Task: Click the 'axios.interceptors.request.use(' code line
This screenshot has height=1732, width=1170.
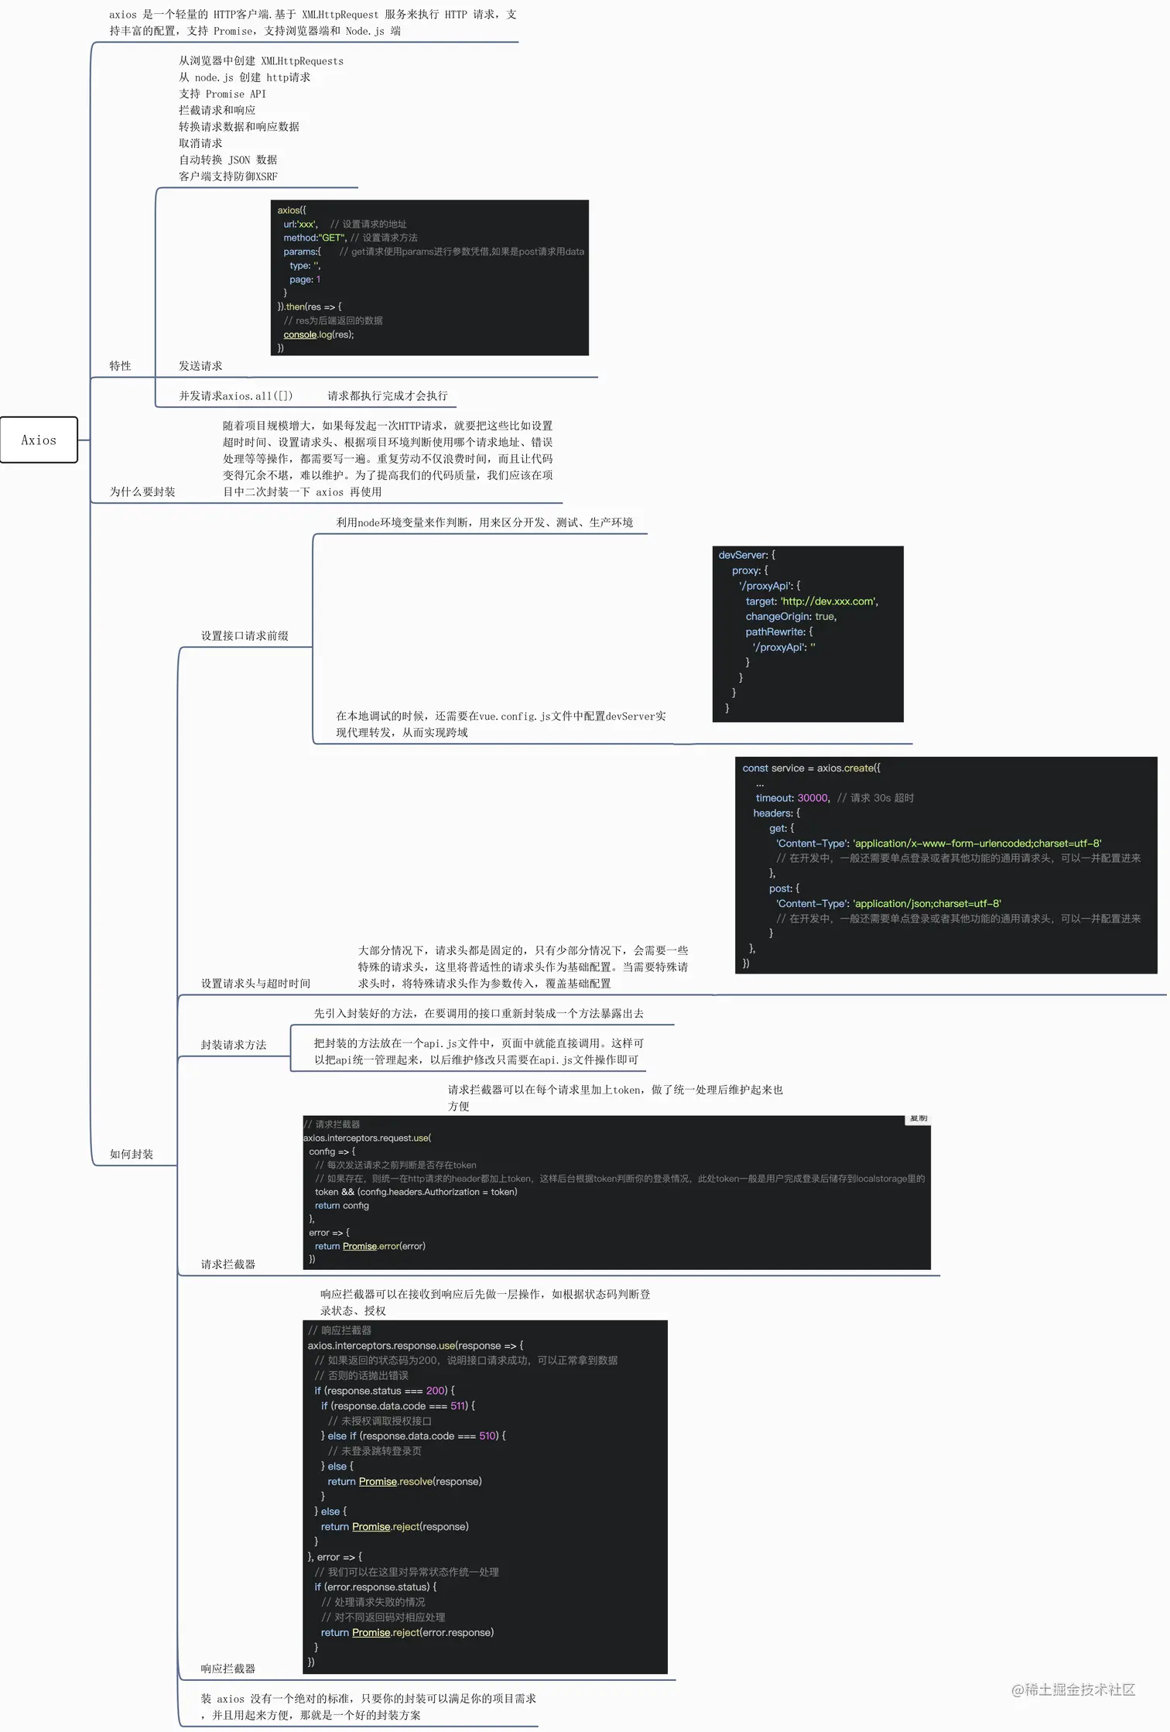Action: pos(367,1139)
